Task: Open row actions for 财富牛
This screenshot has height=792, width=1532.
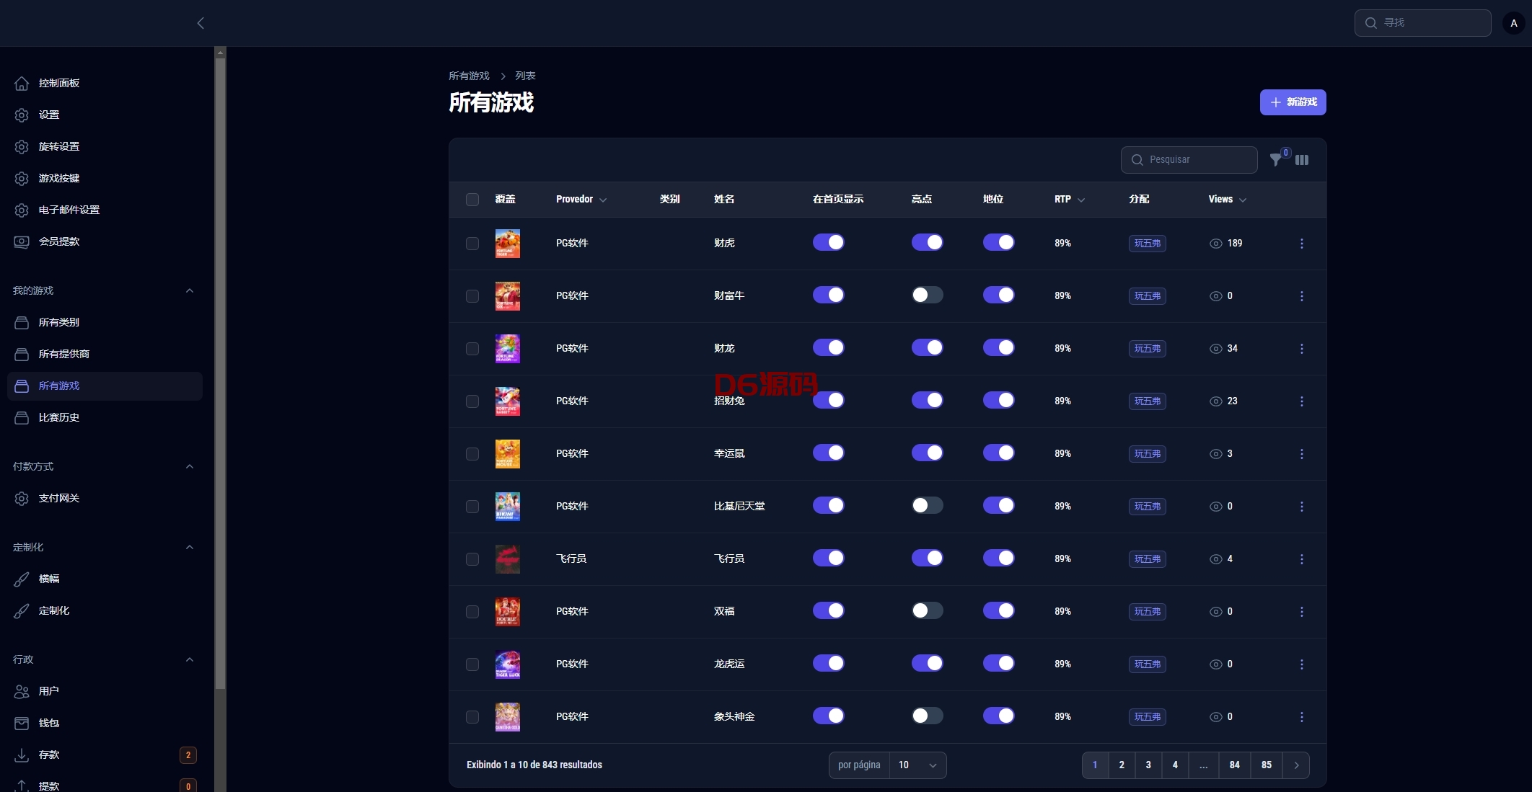Action: [1302, 296]
